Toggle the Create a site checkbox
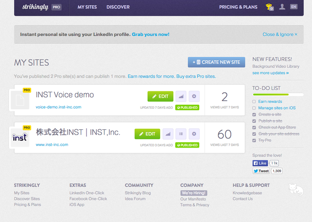 coord(254,115)
